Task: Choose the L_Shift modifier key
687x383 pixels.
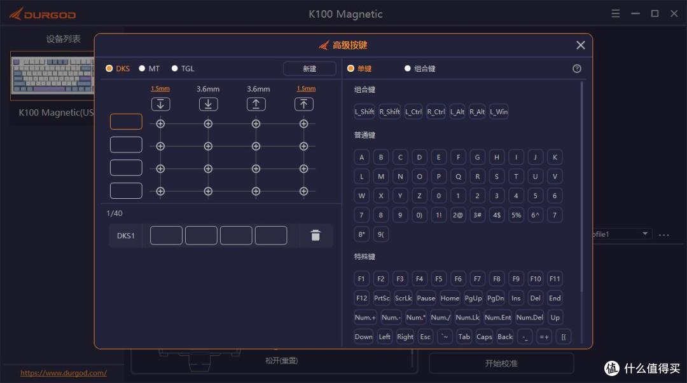Action: (364, 112)
